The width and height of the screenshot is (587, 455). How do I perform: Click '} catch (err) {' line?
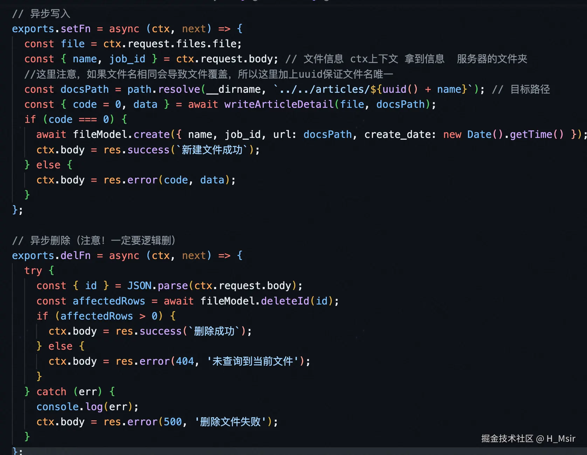click(70, 392)
